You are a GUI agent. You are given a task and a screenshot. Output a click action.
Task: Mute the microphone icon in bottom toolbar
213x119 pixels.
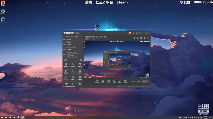[119, 81]
